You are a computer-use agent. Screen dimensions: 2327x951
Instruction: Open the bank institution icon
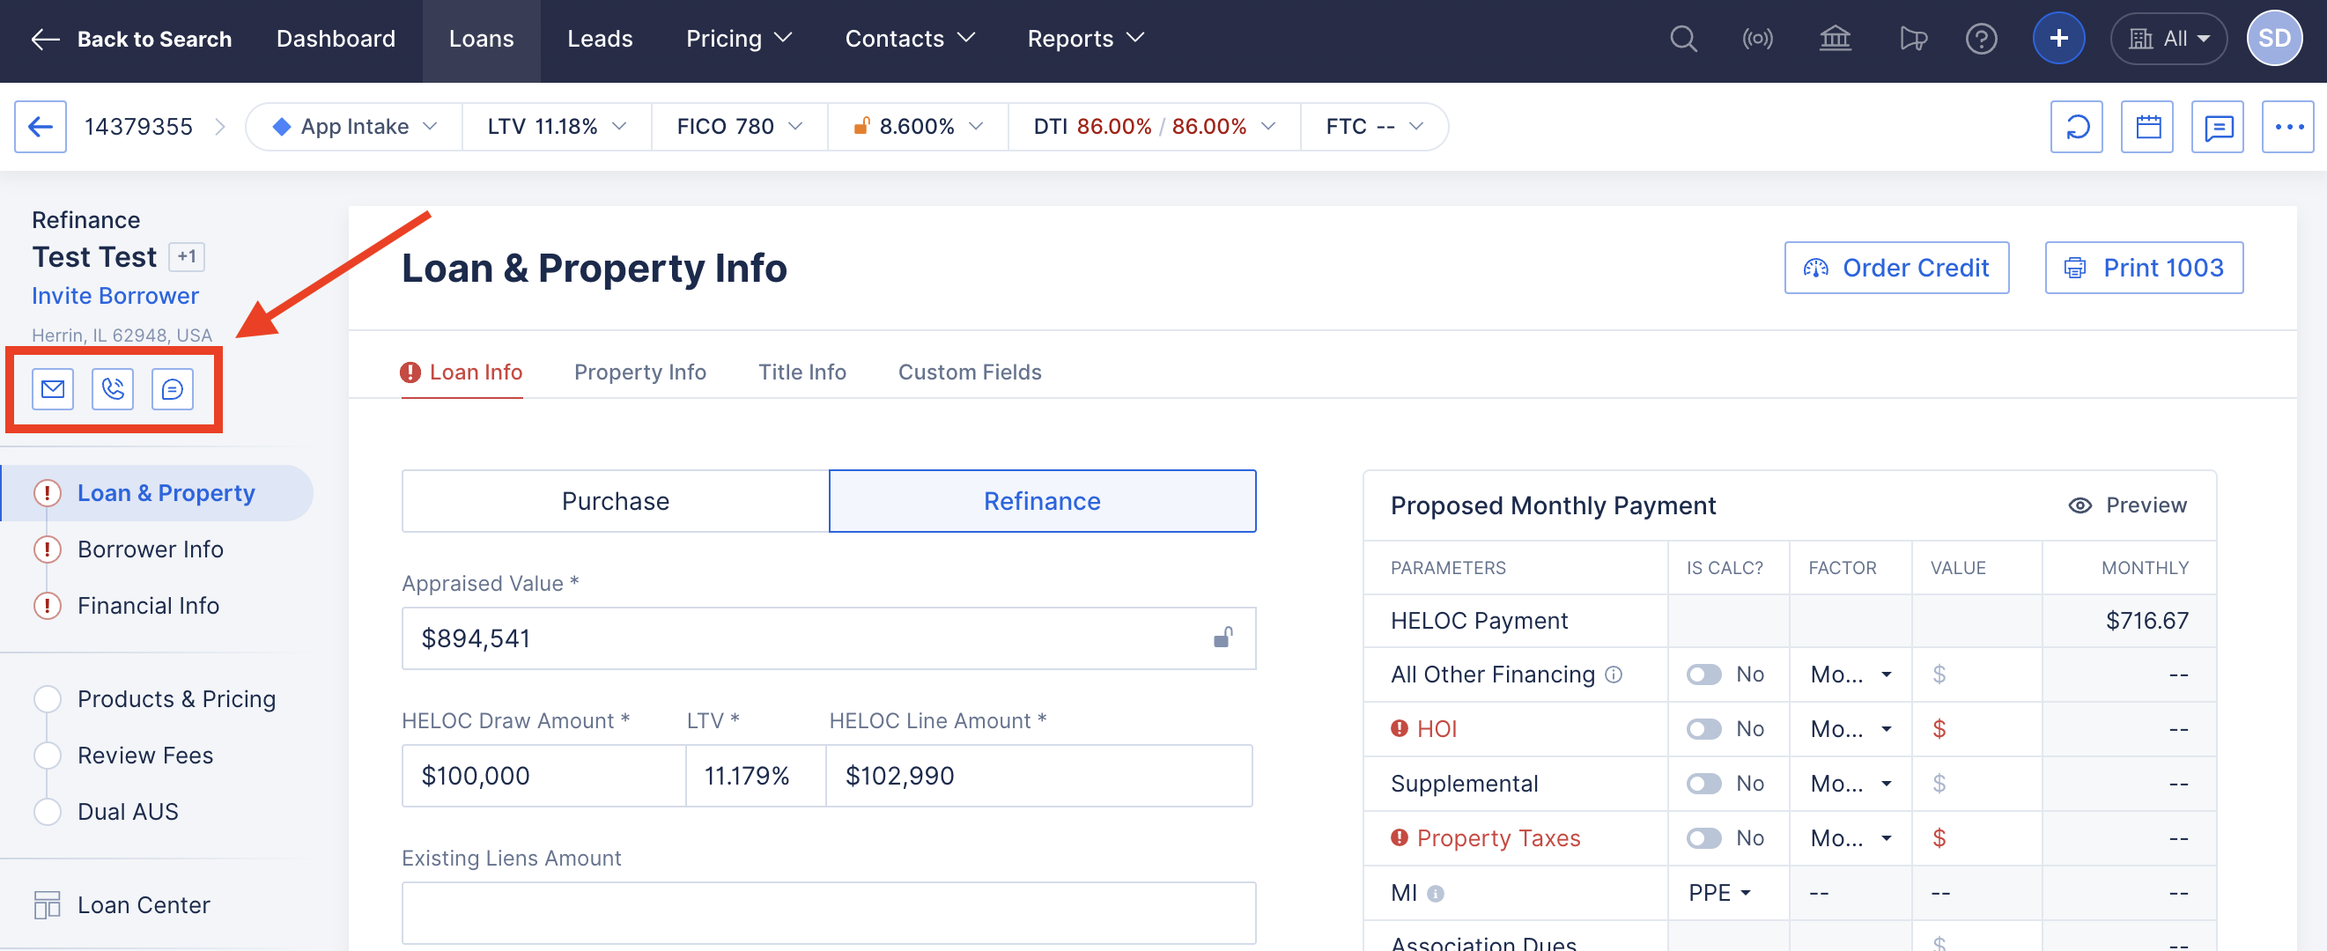1835,39
